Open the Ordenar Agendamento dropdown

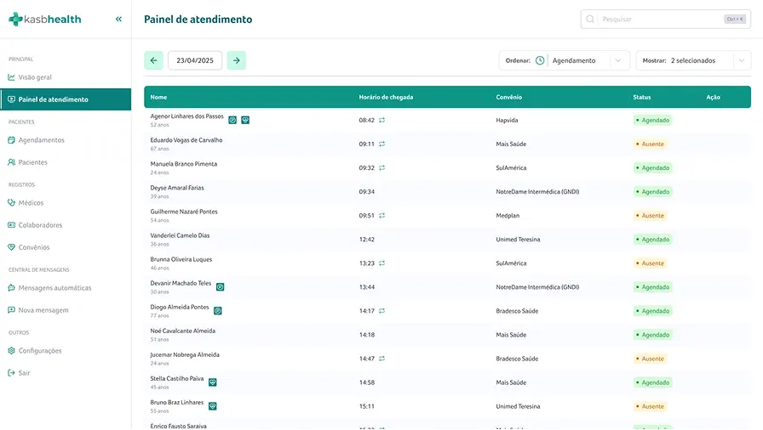(588, 60)
